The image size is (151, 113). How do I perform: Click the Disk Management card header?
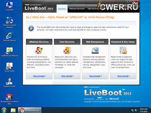coord(95,42)
